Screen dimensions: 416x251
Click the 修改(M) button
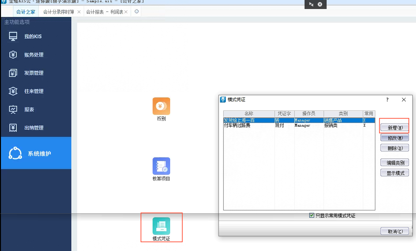pos(395,138)
